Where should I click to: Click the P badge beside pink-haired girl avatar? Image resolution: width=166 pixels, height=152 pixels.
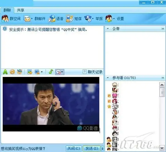(109, 101)
